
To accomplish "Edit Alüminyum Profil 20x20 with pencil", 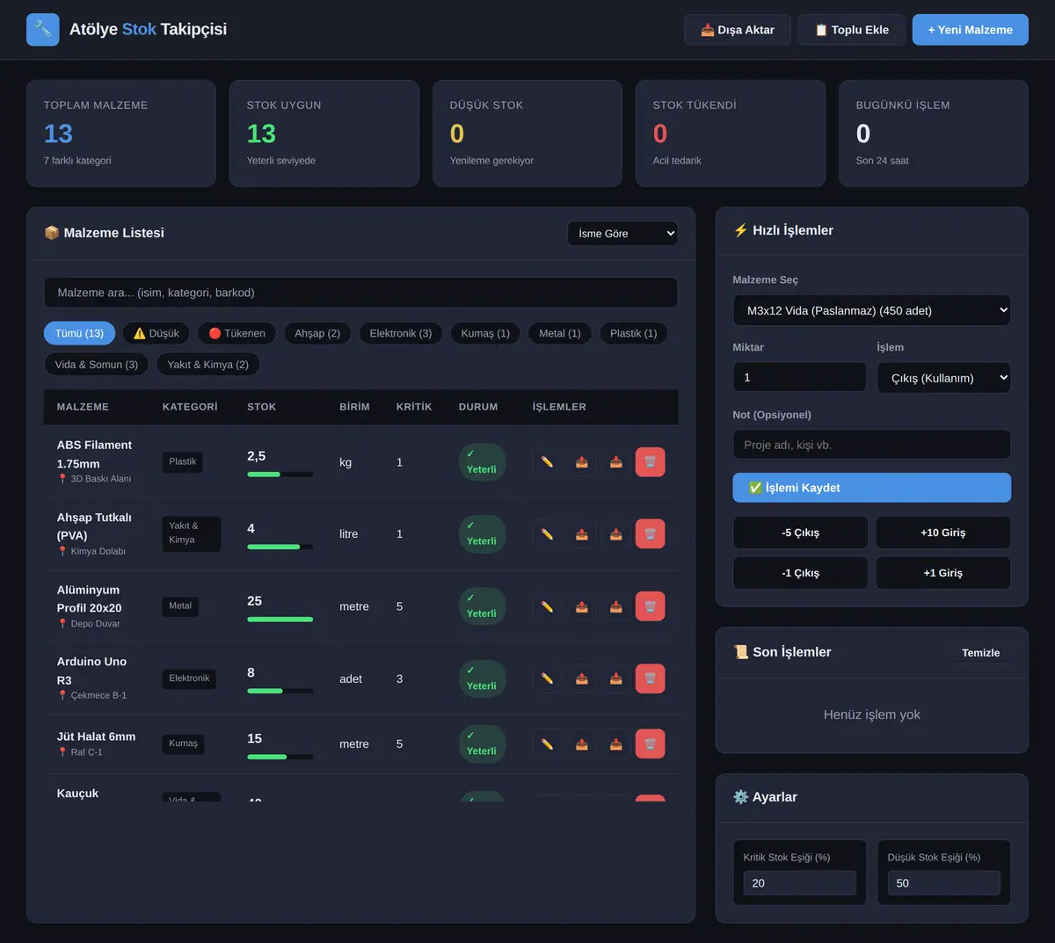I will pos(547,606).
